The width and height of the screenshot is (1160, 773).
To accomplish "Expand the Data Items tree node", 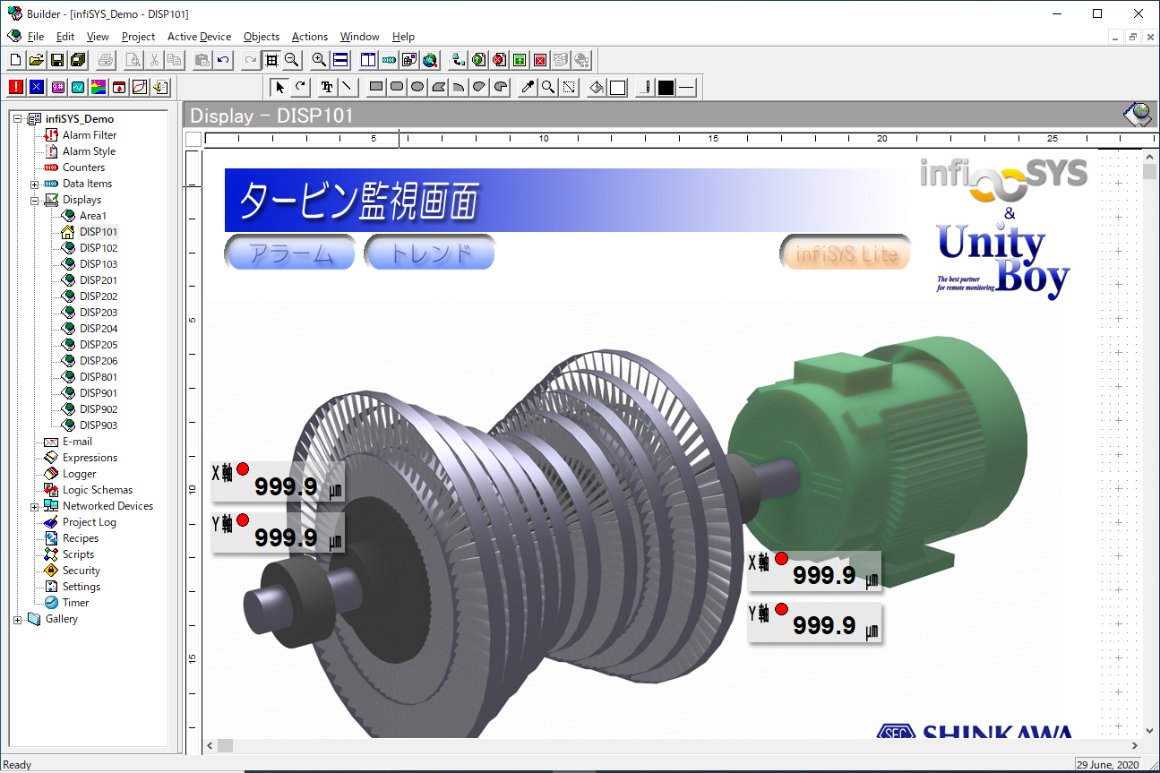I will 35,184.
